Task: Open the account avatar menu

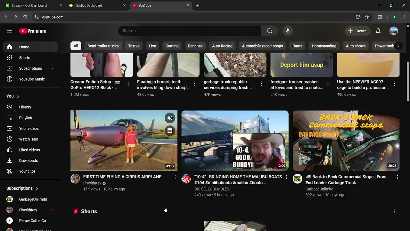Action: (394, 31)
